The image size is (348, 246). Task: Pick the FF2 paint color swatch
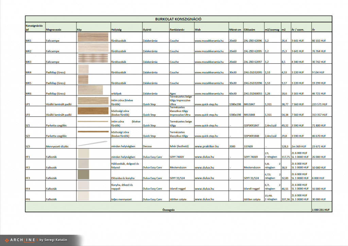[x=83, y=164]
